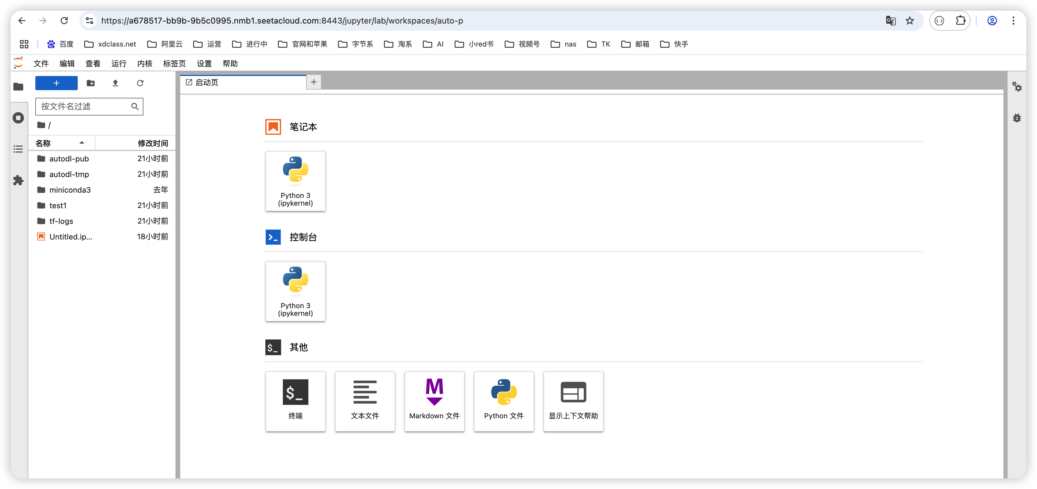1037x489 pixels.
Task: Expand the autodl-tmp folder
Action: [x=69, y=174]
